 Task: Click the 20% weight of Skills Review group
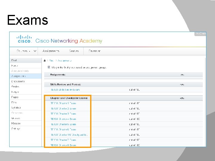182,85
